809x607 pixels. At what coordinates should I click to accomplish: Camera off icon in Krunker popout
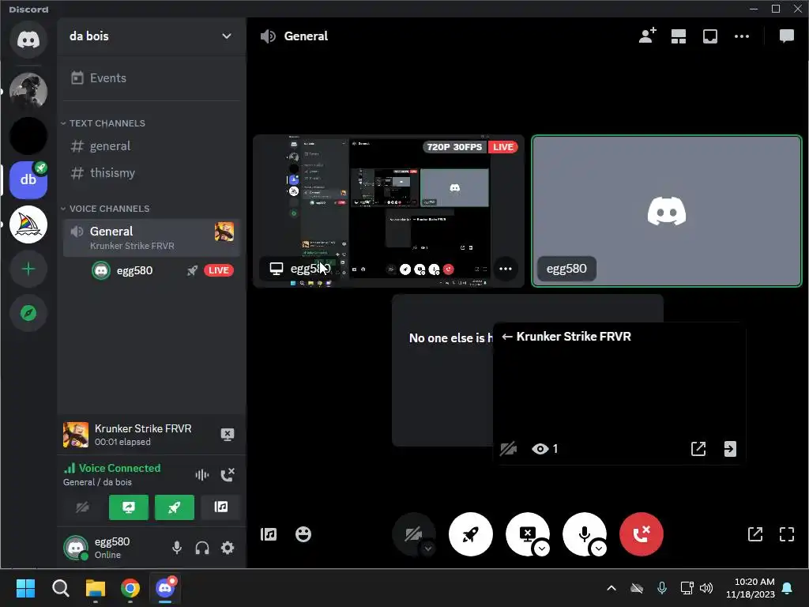[508, 449]
